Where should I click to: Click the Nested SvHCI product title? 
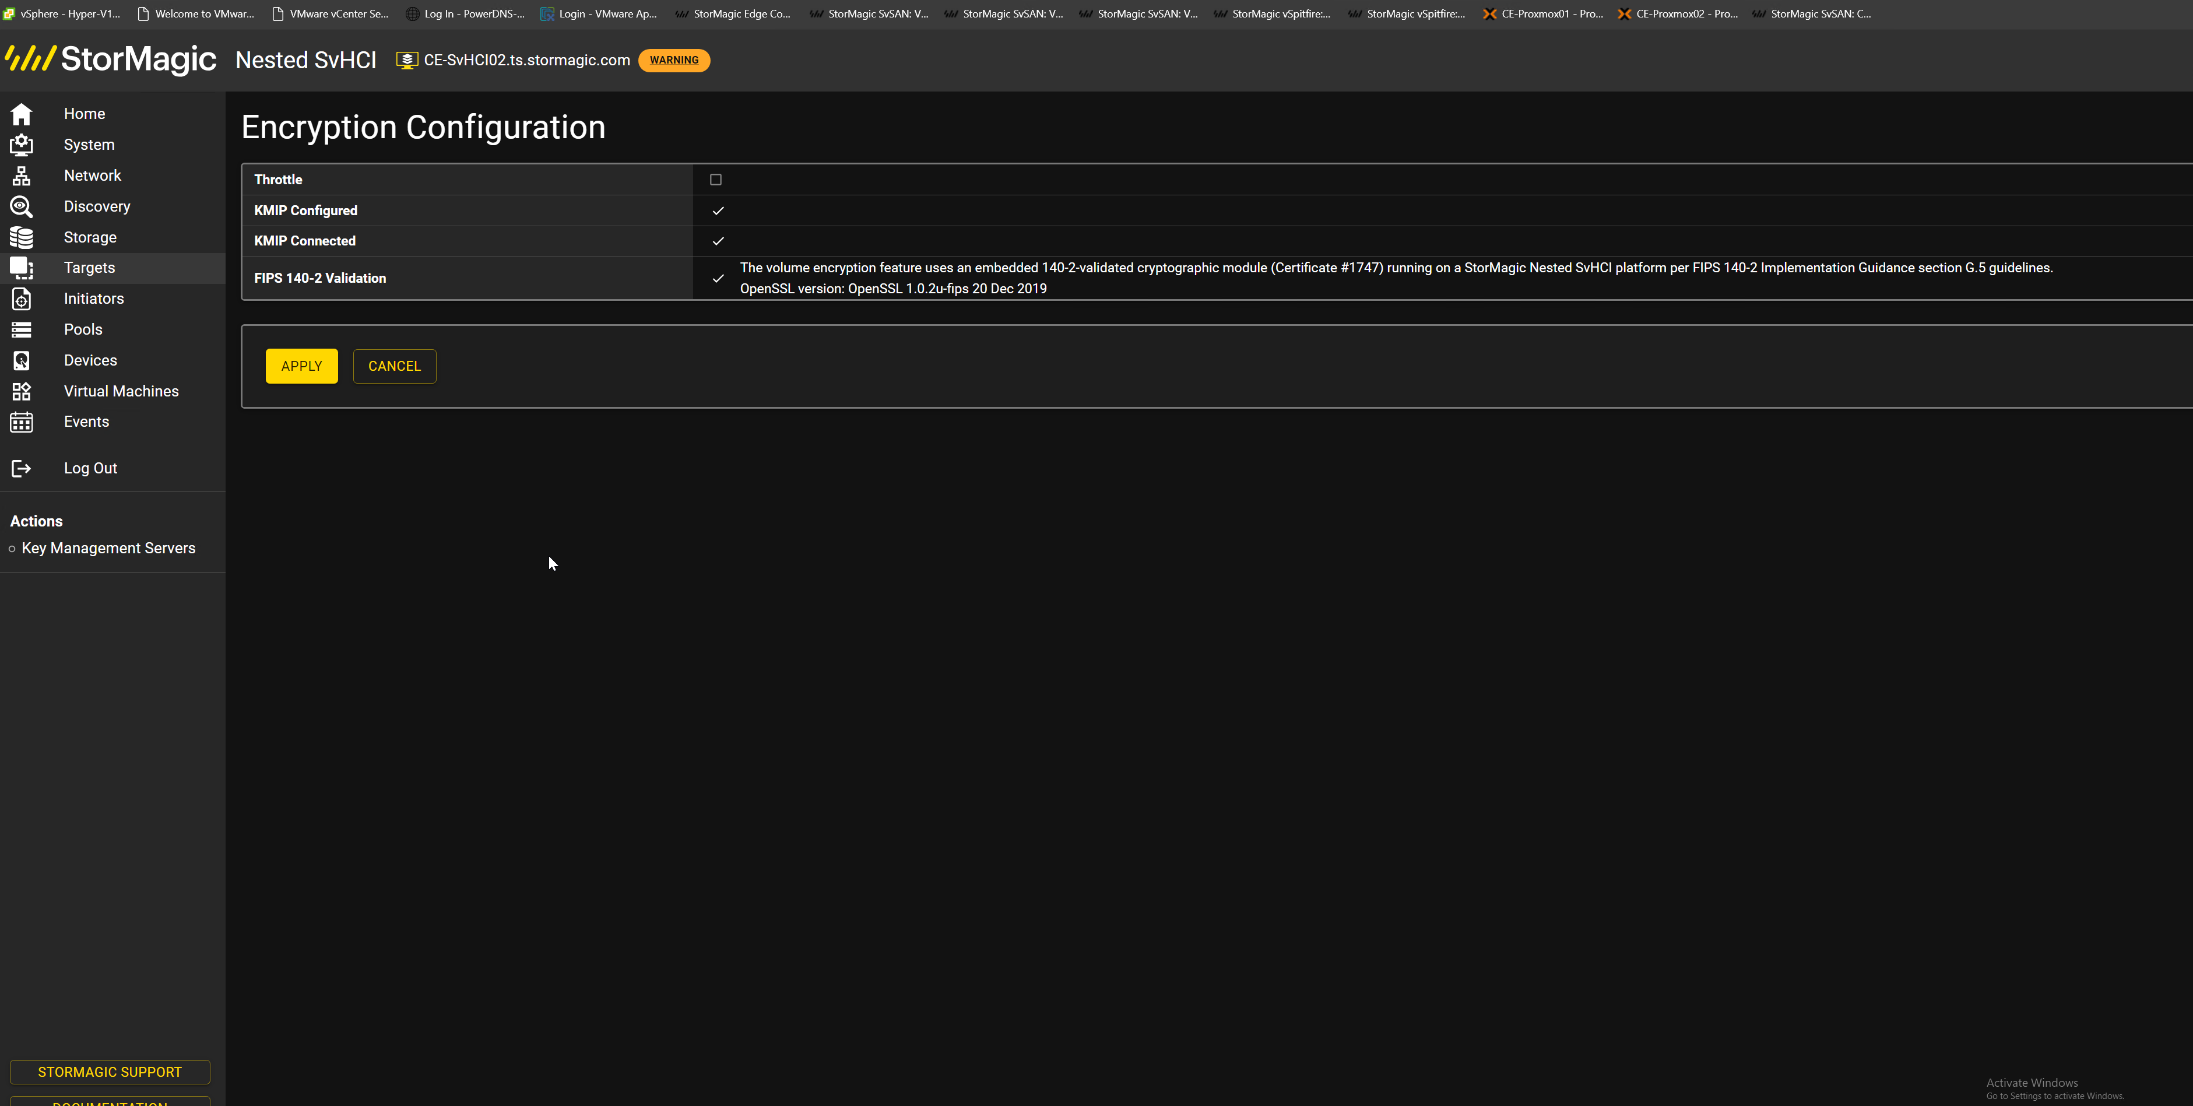pos(305,61)
